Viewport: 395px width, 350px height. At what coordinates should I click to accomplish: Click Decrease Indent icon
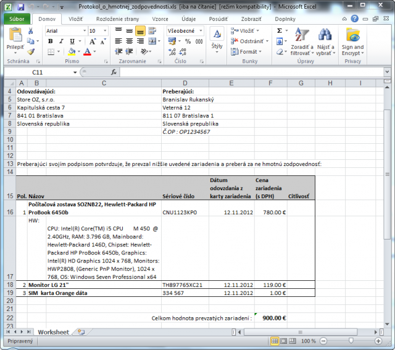point(118,52)
